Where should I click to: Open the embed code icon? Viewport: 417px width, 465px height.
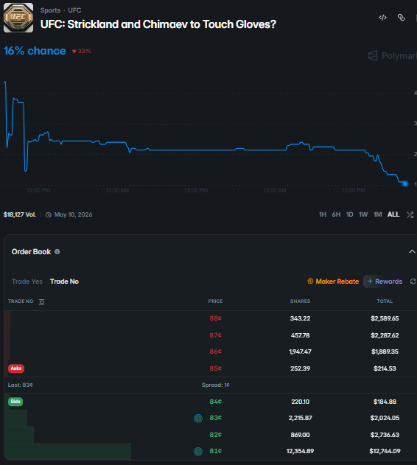click(382, 18)
